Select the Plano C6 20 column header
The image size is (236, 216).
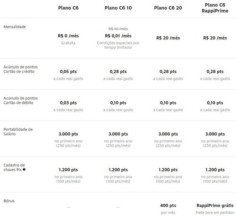click(168, 8)
